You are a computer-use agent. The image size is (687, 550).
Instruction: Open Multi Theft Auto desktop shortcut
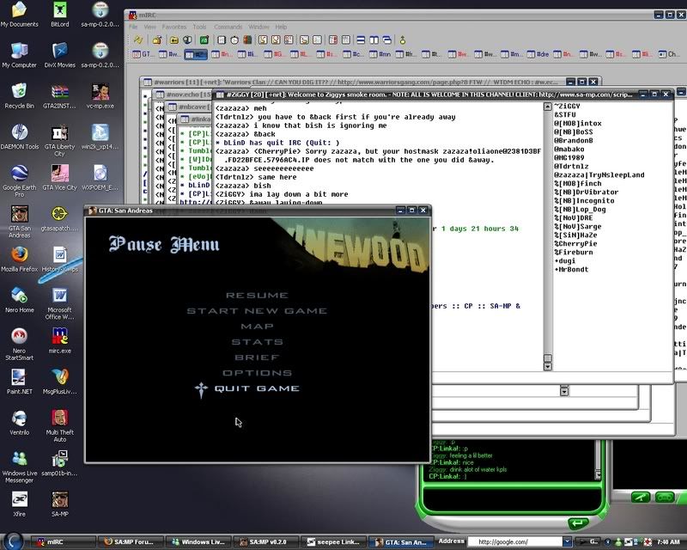[59, 419]
